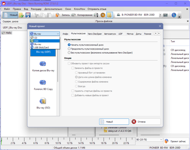This screenshot has width=190, height=150.
Task: Select Forensic BD Copy project type
Action: pyautogui.click(x=43, y=85)
